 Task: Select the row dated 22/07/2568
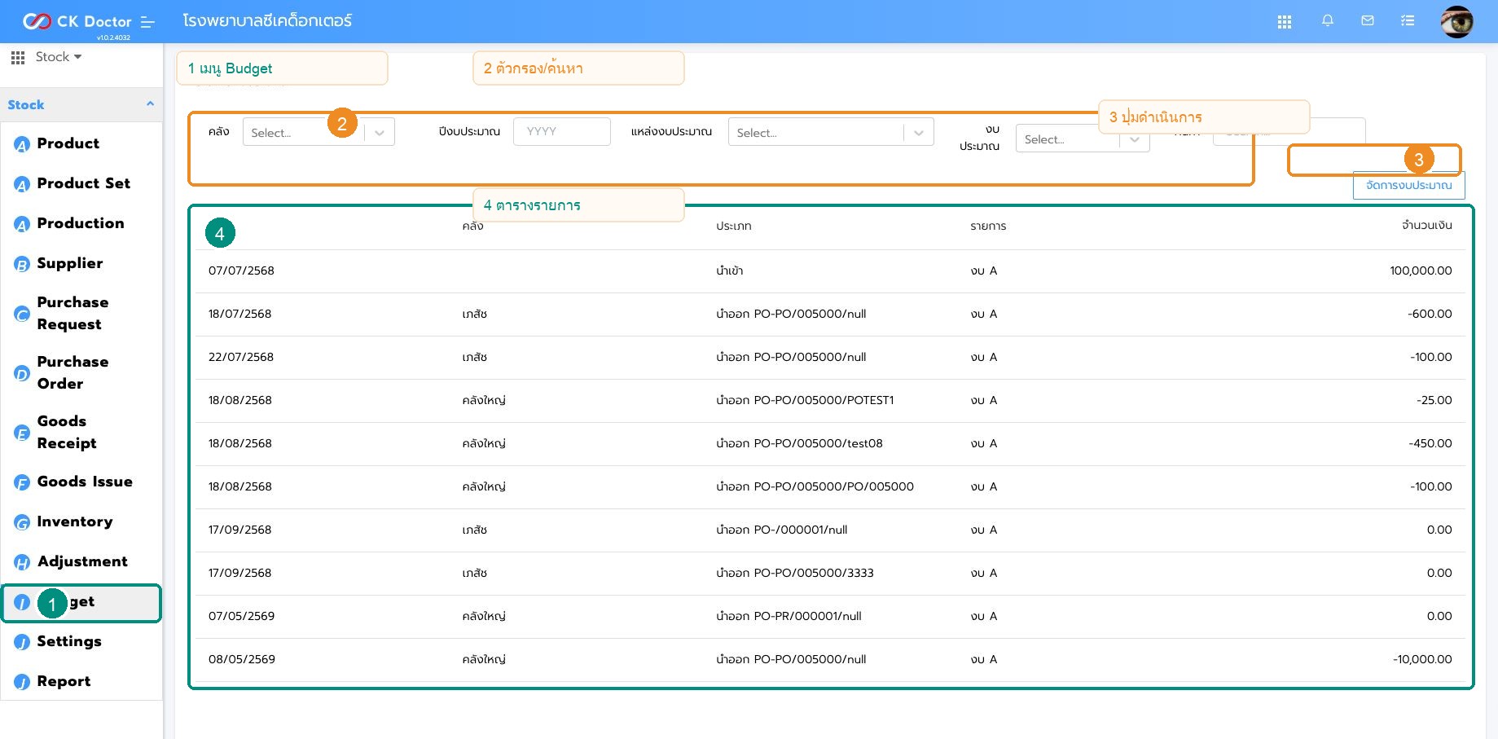(830, 358)
